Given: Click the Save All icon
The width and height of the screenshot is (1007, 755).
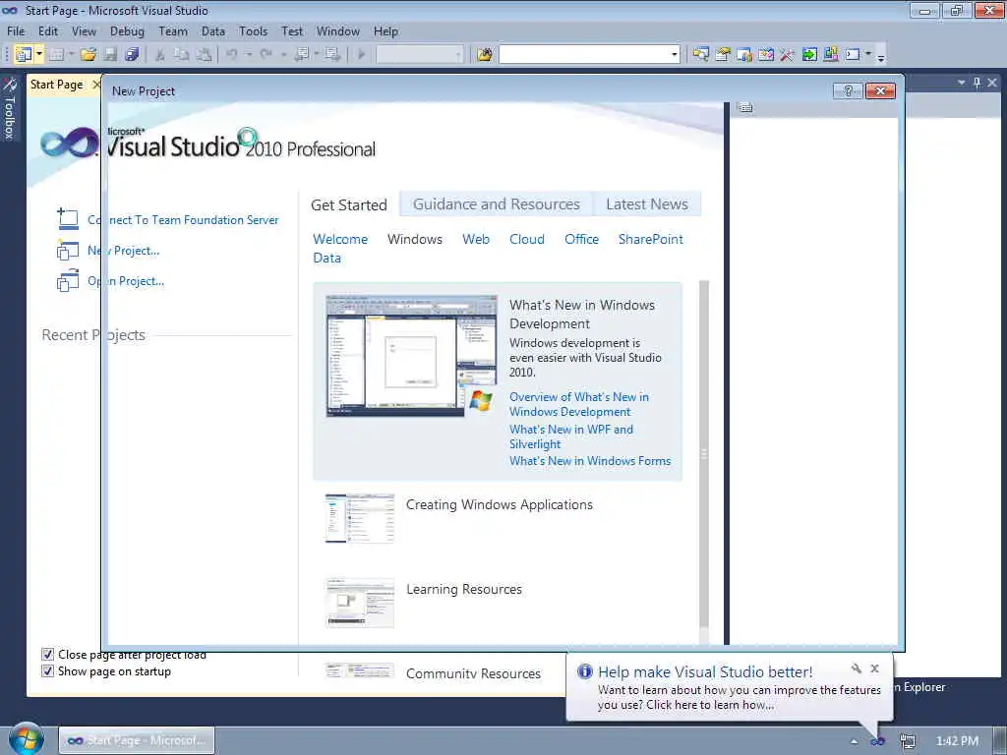Looking at the screenshot, I should (x=133, y=55).
